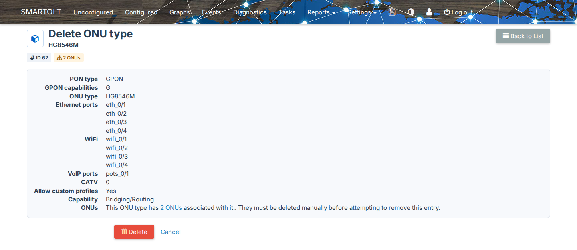
Task: Click the Ethernet ports label
Action: click(77, 105)
